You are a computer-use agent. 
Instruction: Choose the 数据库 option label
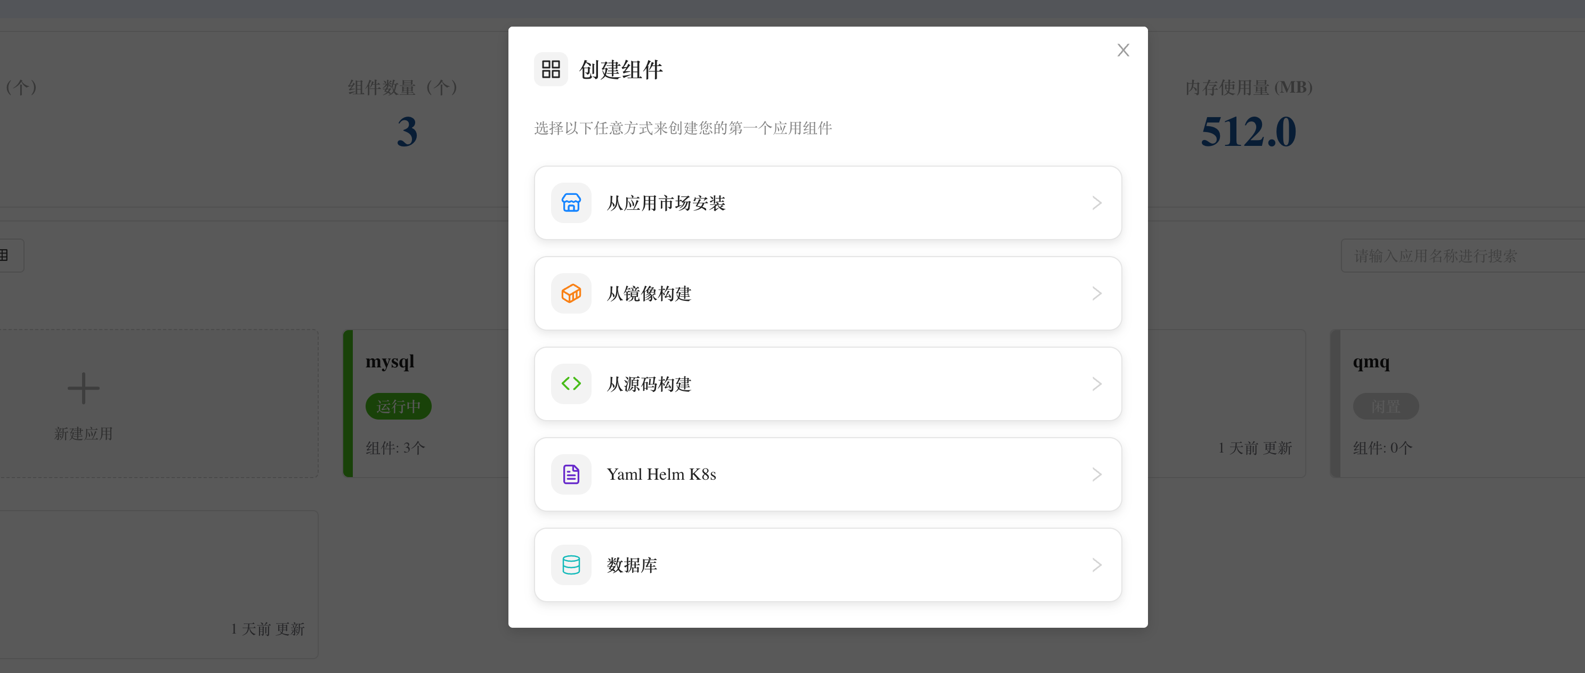click(x=632, y=565)
